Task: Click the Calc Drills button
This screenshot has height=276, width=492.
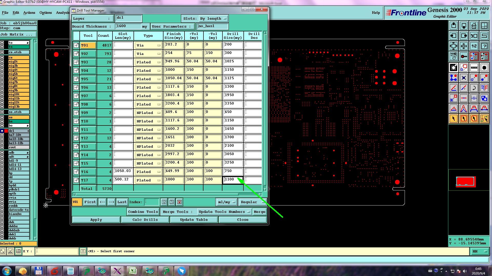Action: (x=145, y=220)
